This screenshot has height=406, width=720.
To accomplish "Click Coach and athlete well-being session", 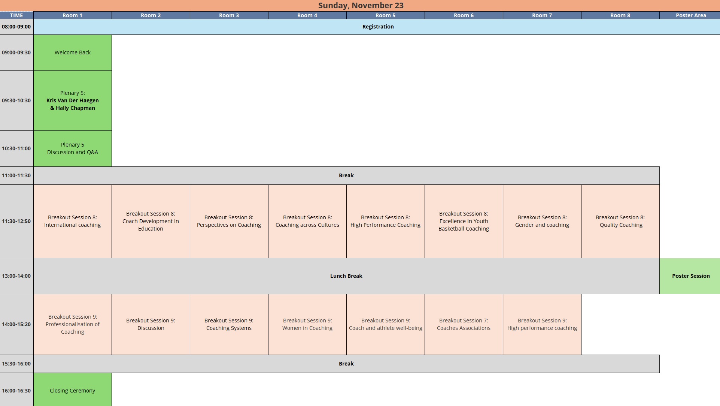I will [385, 324].
